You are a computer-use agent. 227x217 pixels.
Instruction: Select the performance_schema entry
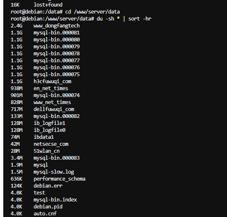pyautogui.click(x=48, y=179)
